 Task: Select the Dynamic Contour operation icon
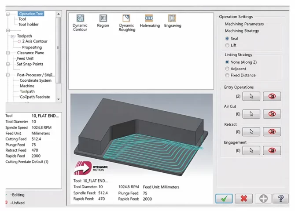[x=80, y=18]
